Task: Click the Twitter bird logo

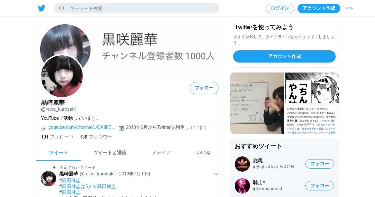Action: 42,8
